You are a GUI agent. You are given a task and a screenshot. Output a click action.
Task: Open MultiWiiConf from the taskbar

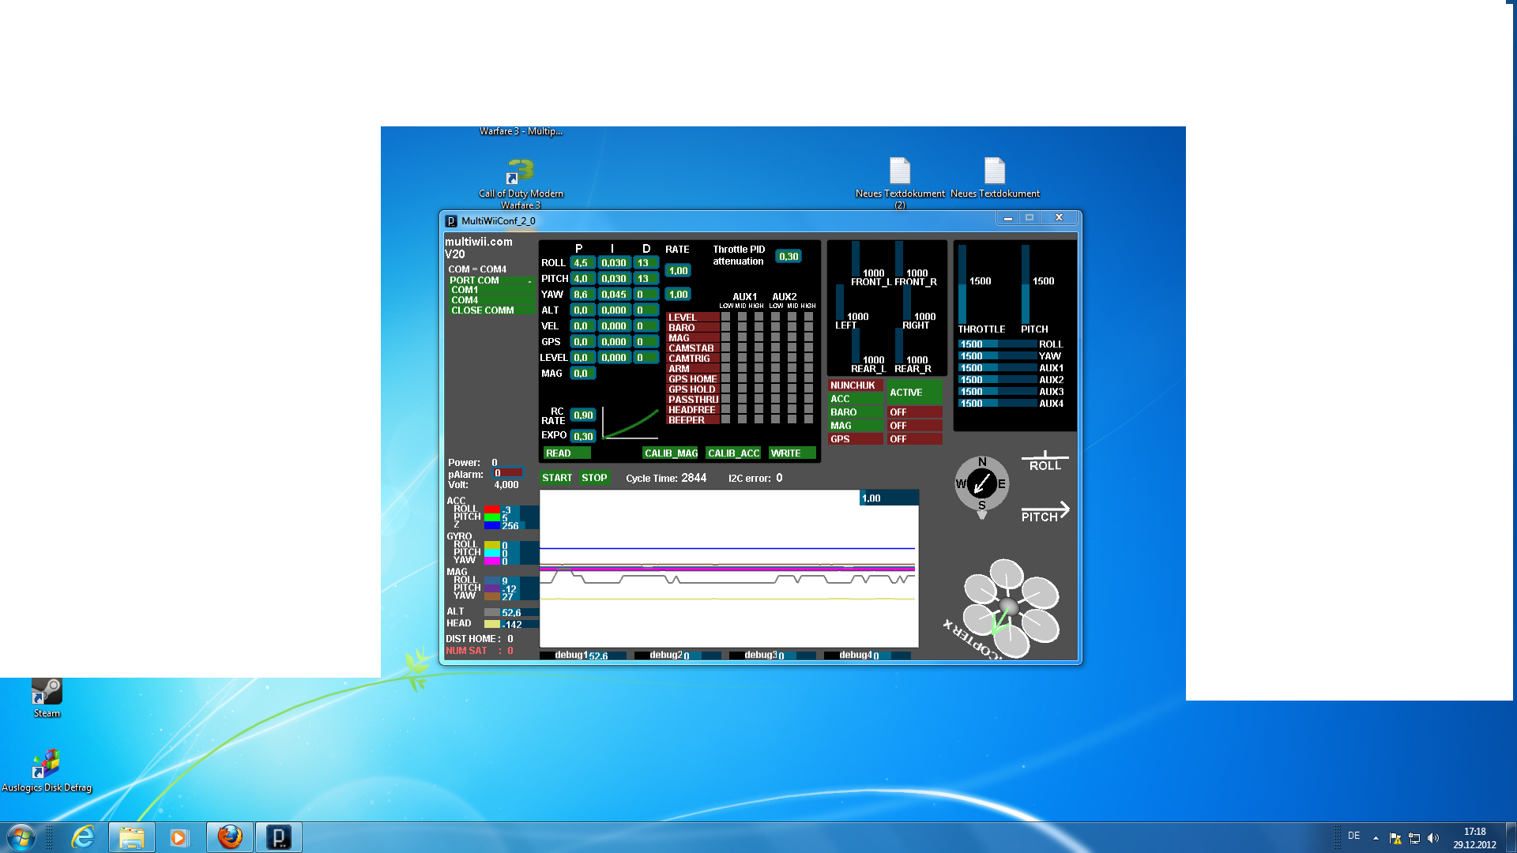pos(278,836)
